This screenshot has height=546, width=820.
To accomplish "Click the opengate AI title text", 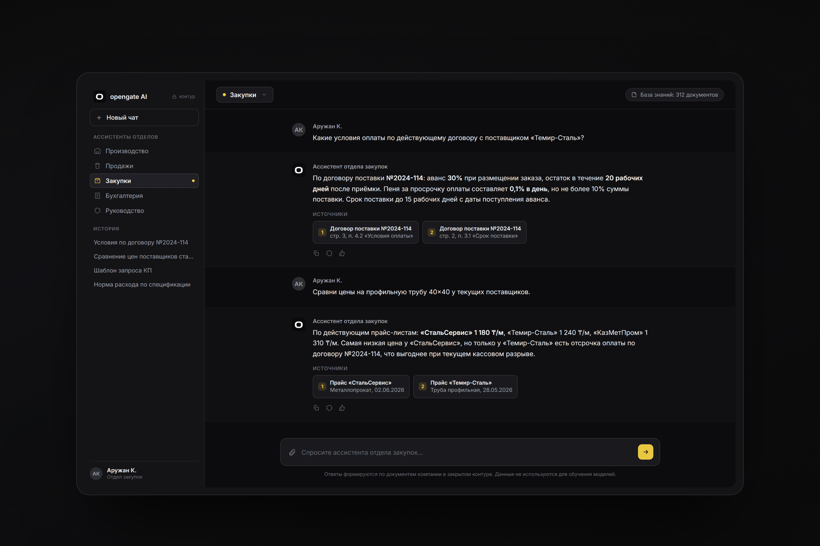I will 129,97.
